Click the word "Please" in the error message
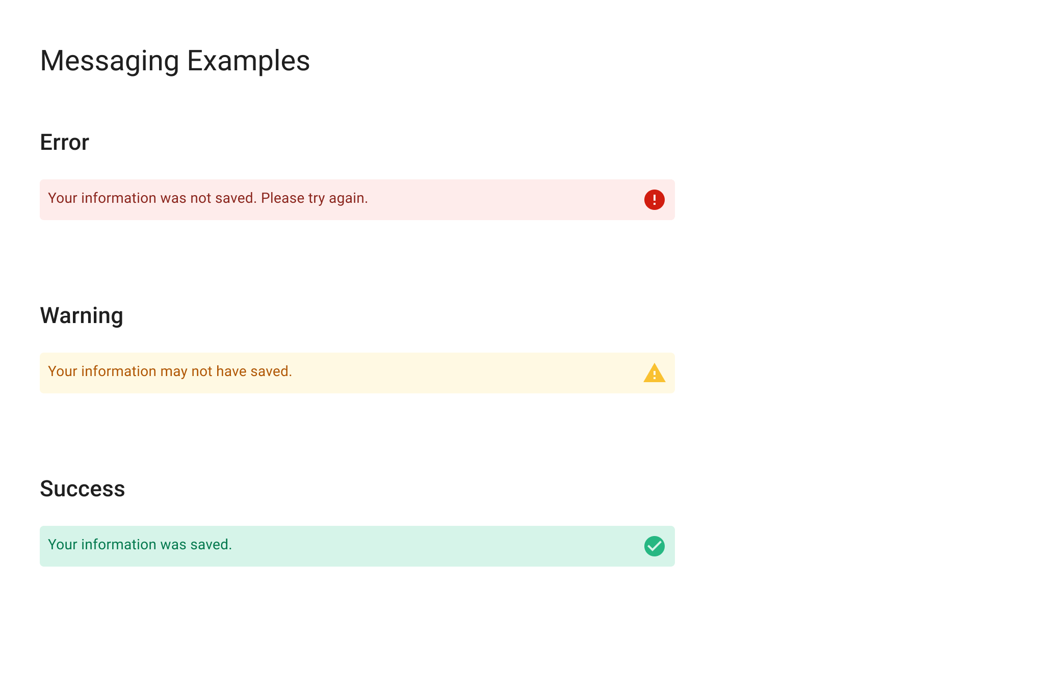 pos(282,198)
